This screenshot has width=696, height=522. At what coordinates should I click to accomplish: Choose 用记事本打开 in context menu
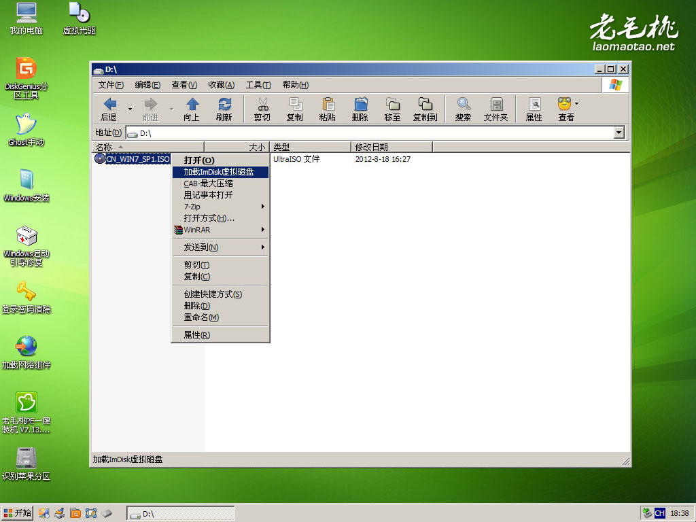[x=221, y=195]
